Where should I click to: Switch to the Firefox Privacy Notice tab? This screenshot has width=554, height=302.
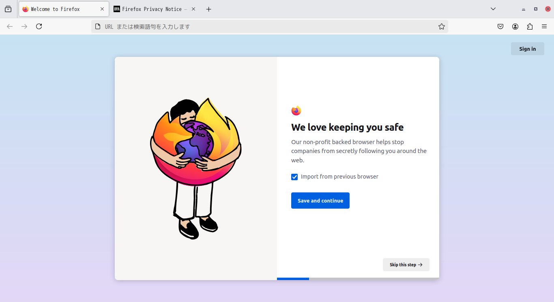(x=155, y=9)
